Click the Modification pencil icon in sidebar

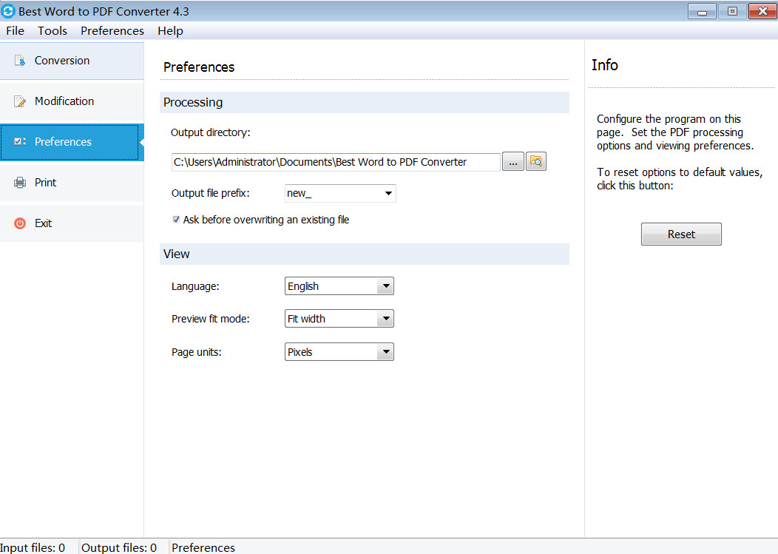pos(20,101)
